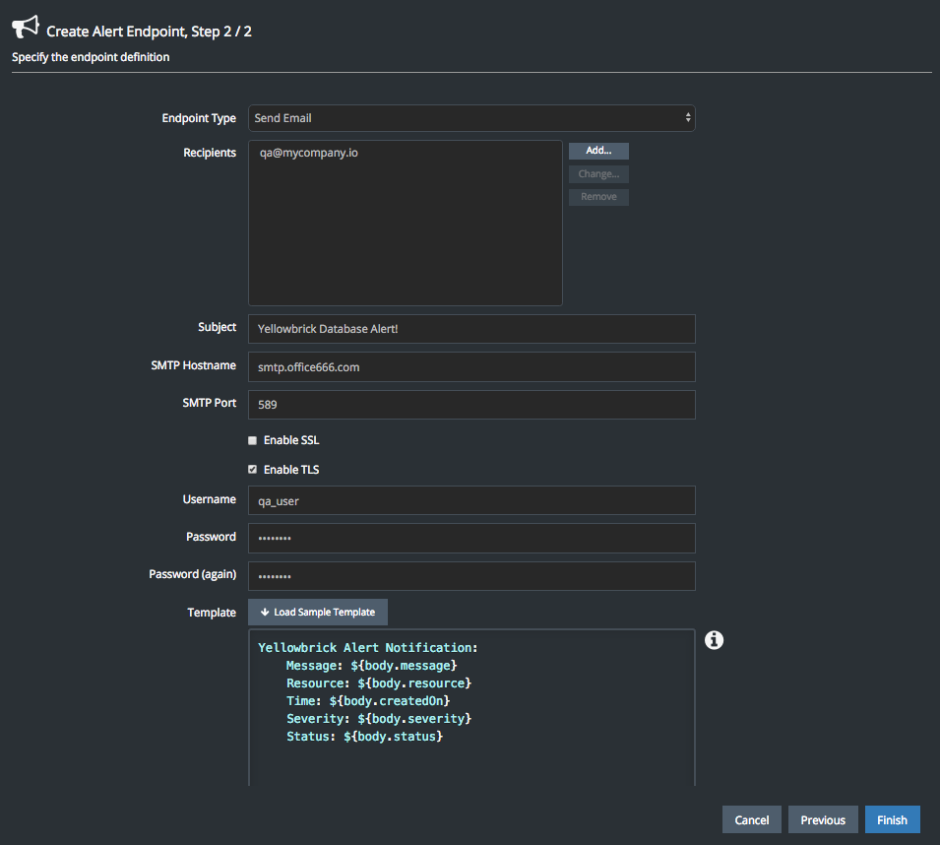This screenshot has width=940, height=845.
Task: Click the Subject text field
Action: pos(471,328)
